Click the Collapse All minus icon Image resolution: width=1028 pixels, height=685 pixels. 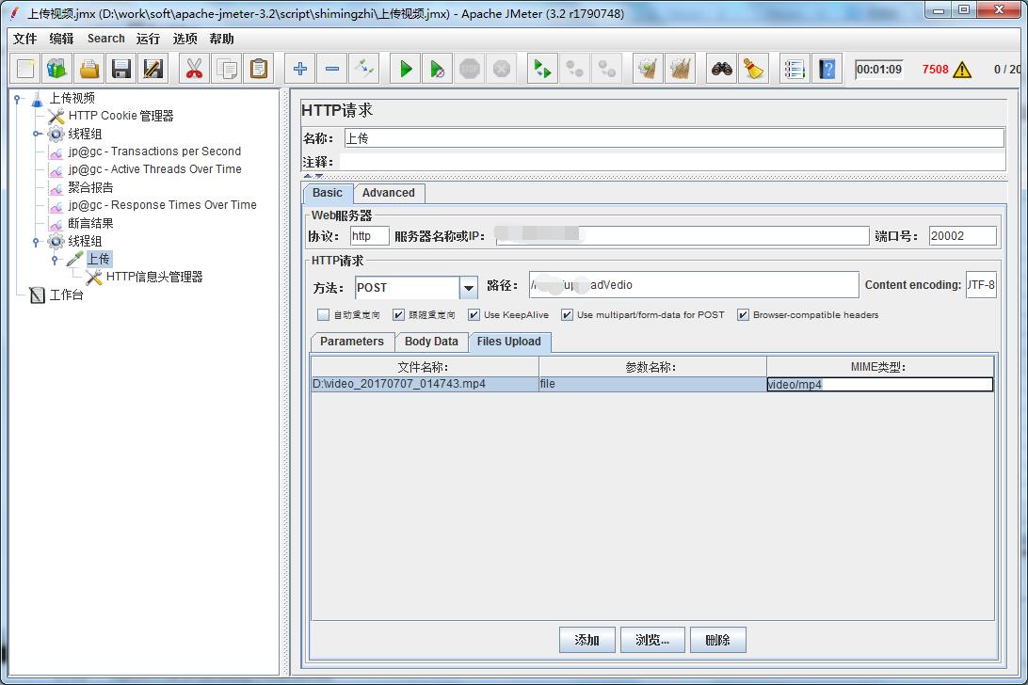pyautogui.click(x=332, y=69)
